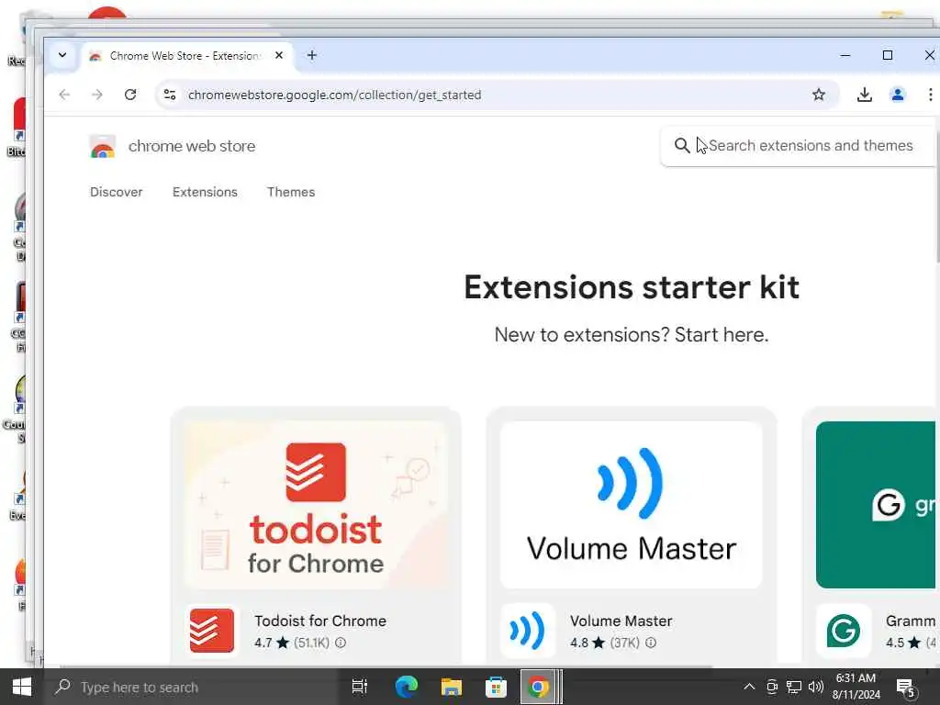The width and height of the screenshot is (940, 705).
Task: Switch to the Themes tab
Action: tap(291, 192)
